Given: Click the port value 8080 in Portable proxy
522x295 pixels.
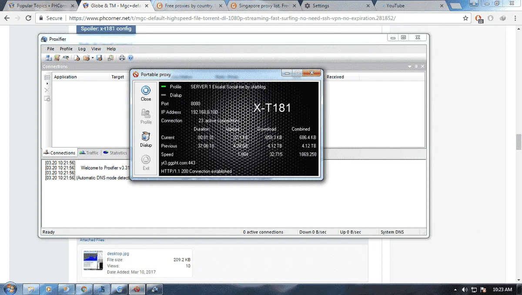Looking at the screenshot, I should click(196, 104).
